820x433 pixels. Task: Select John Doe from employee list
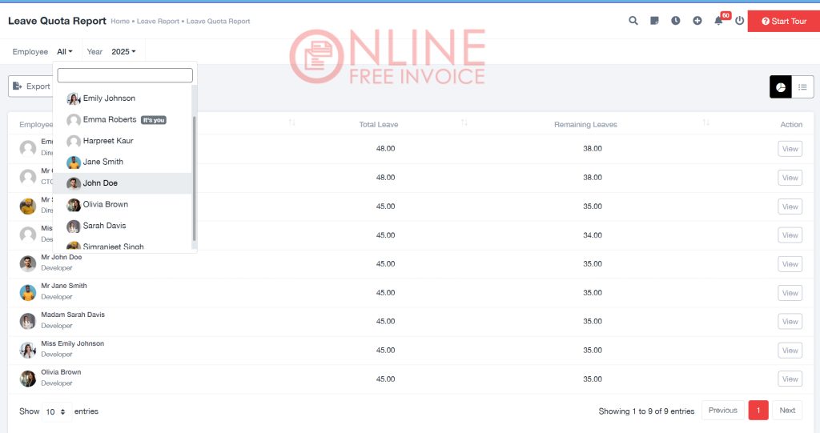tap(123, 183)
